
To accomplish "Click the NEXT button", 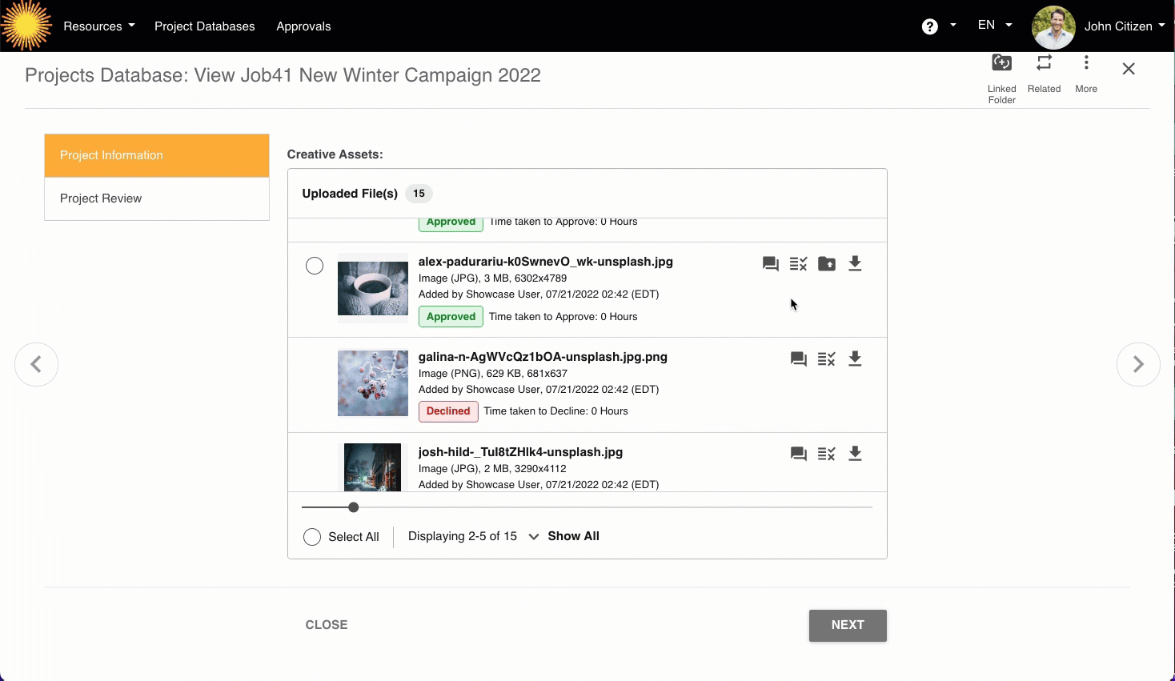I will click(x=848, y=625).
